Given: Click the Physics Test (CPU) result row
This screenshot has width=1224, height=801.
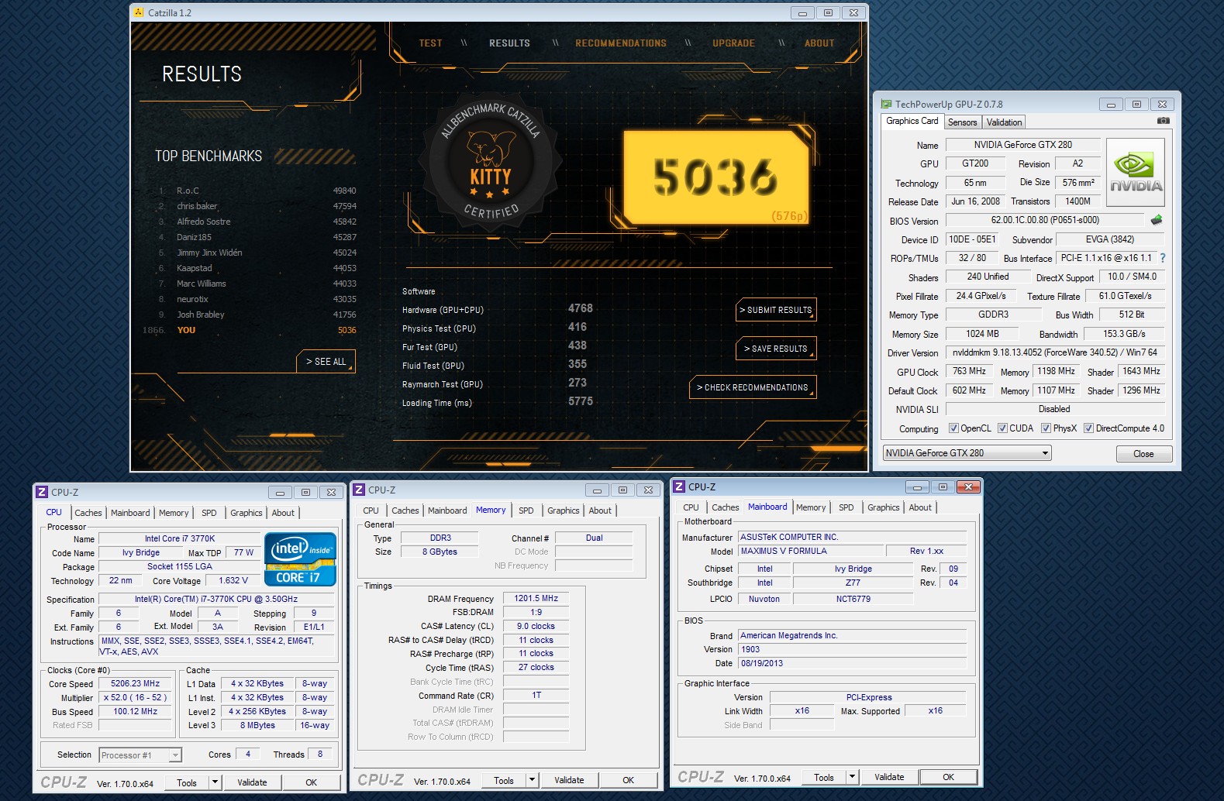Looking at the screenshot, I should pyautogui.click(x=498, y=328).
